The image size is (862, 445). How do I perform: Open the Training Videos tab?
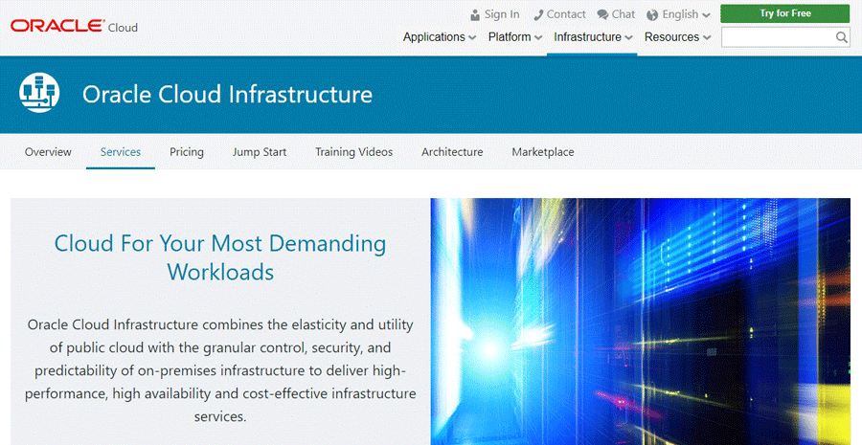click(354, 151)
